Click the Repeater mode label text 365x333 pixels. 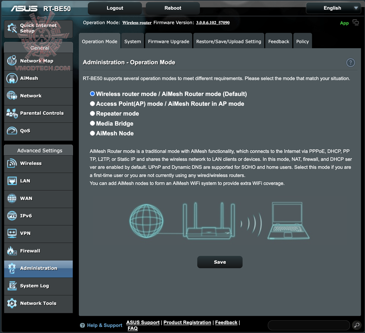118,113
